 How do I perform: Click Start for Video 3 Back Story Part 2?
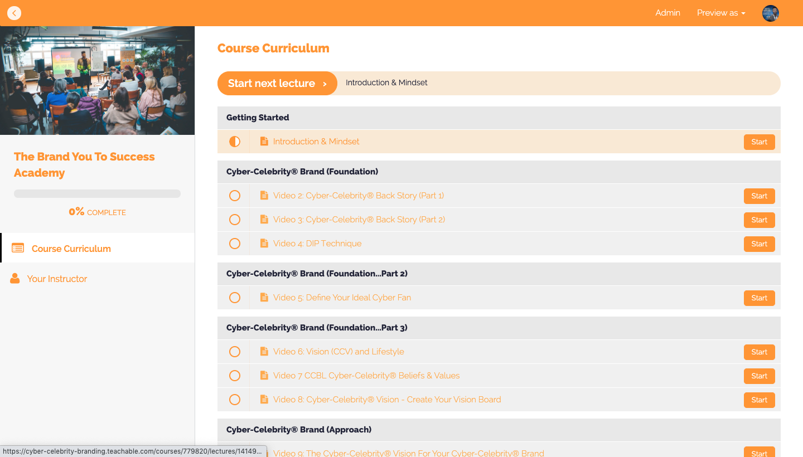click(x=759, y=220)
